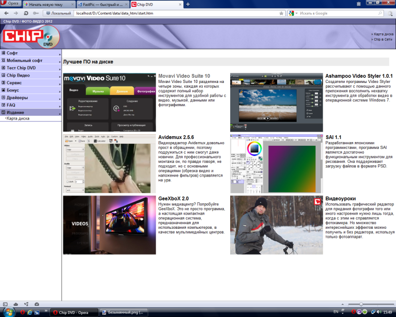
Task: Go forward with the forward arrow
Action: (x=16, y=13)
